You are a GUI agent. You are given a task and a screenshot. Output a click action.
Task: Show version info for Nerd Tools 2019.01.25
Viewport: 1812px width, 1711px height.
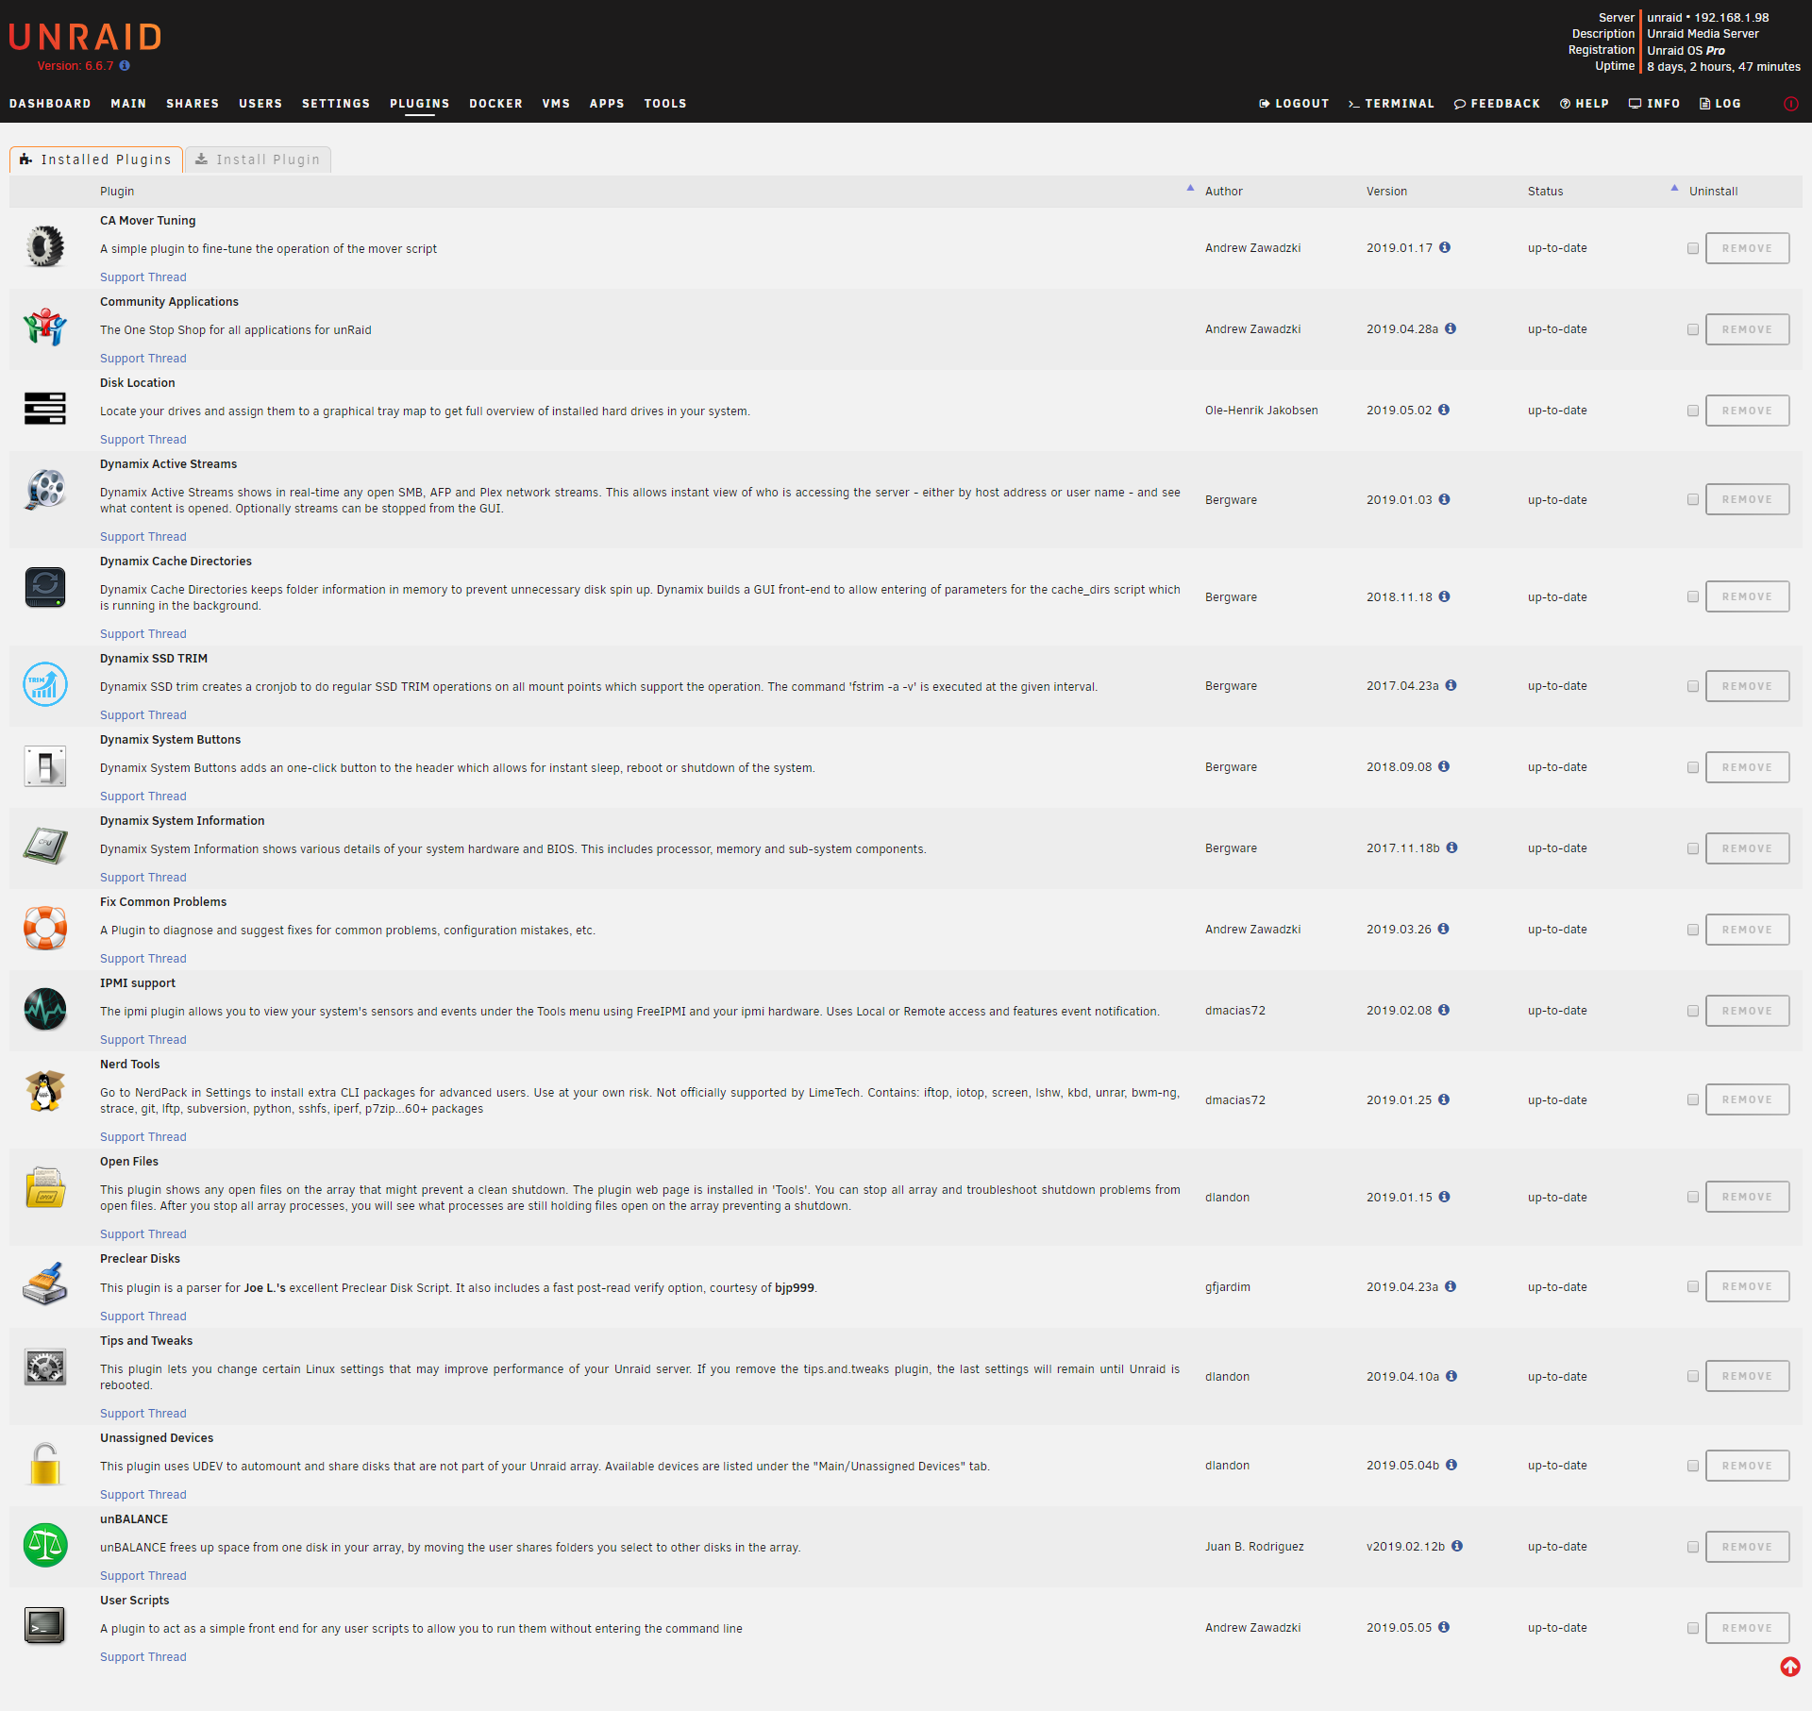(1444, 1100)
